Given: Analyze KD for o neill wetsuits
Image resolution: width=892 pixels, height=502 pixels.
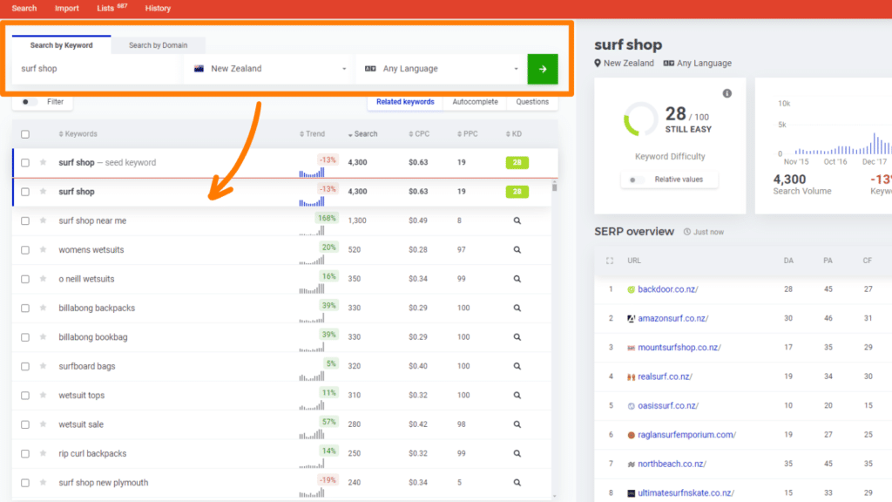Looking at the screenshot, I should point(517,279).
